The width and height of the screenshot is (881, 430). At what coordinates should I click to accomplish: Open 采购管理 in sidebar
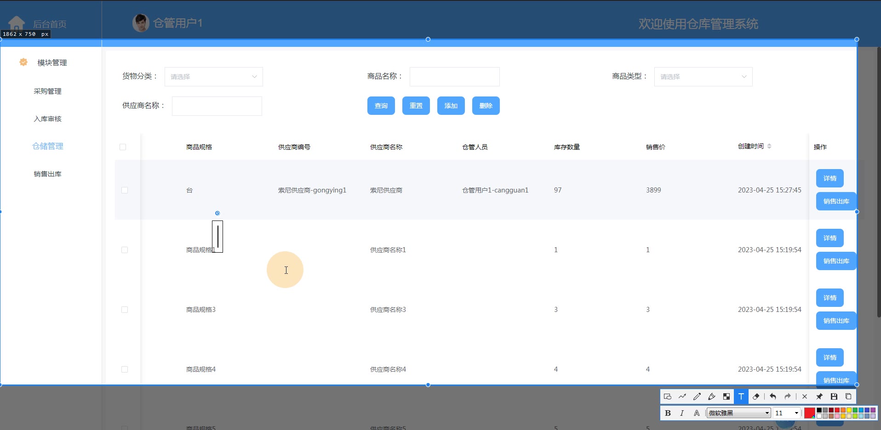47,91
